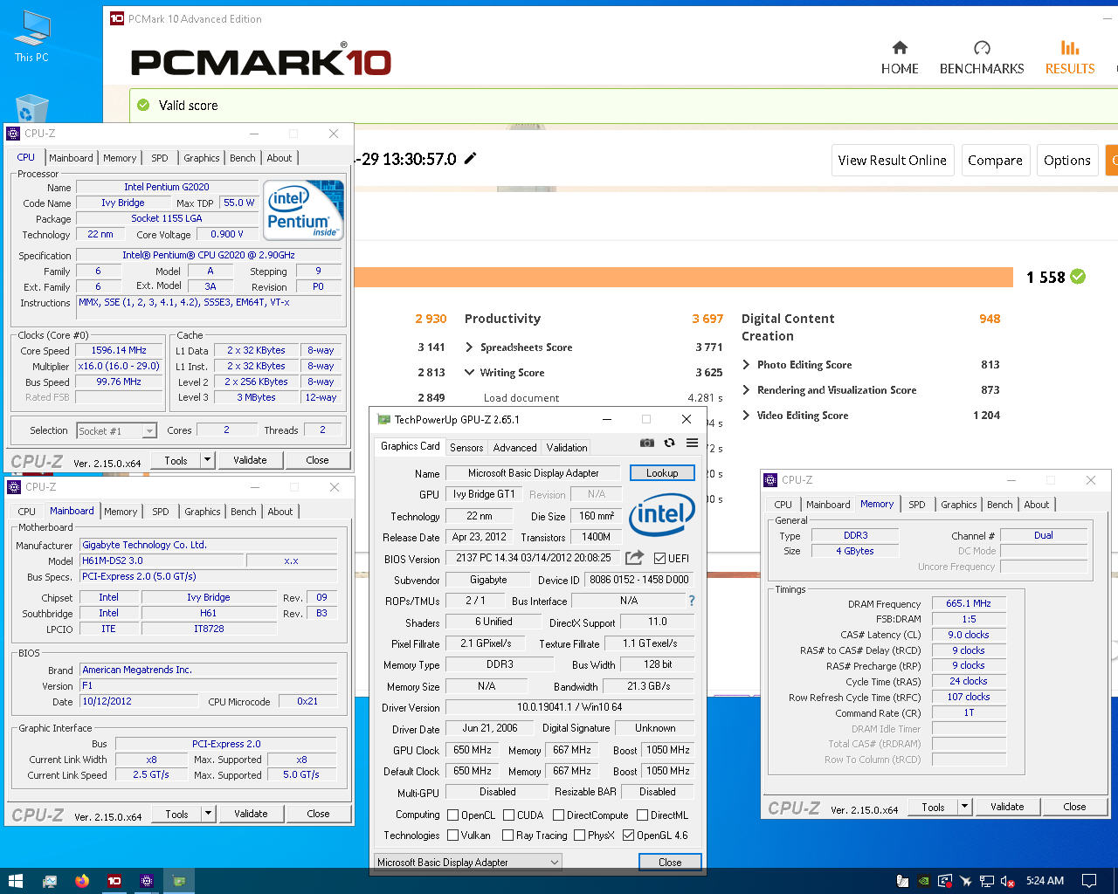Click the muted volume tray icon
This screenshot has height=894, width=1118.
(x=1007, y=881)
